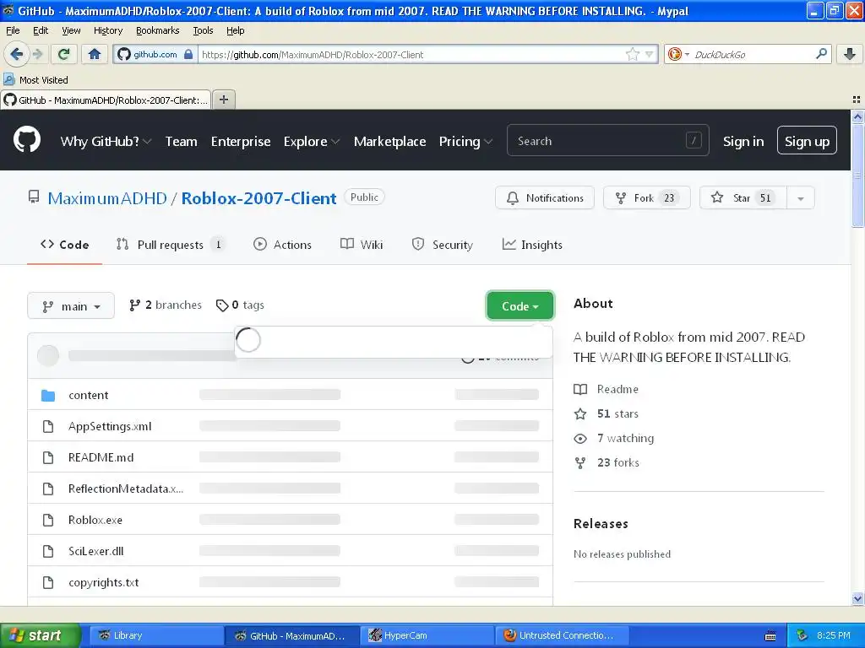
Task: Open the MaximumADHD owner link
Action: tap(107, 198)
